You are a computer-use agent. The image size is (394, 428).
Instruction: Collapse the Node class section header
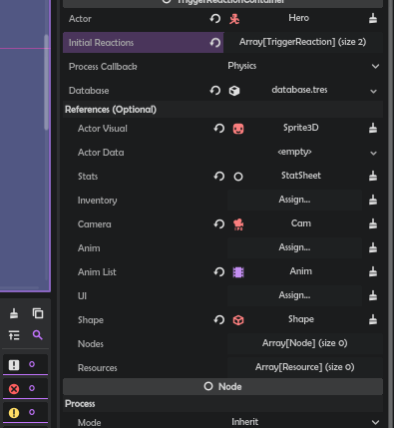tap(222, 386)
